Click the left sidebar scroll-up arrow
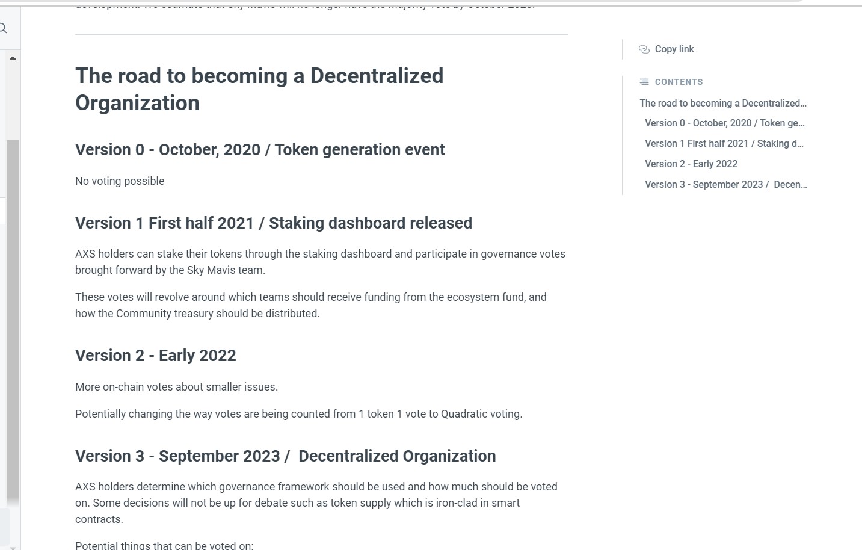 tap(13, 58)
